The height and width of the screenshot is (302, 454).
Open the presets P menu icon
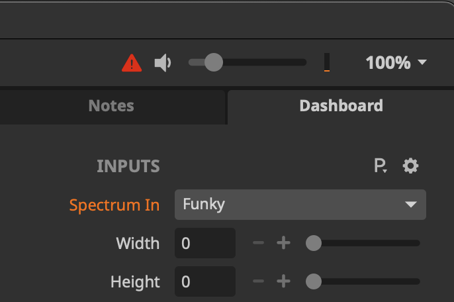point(381,166)
